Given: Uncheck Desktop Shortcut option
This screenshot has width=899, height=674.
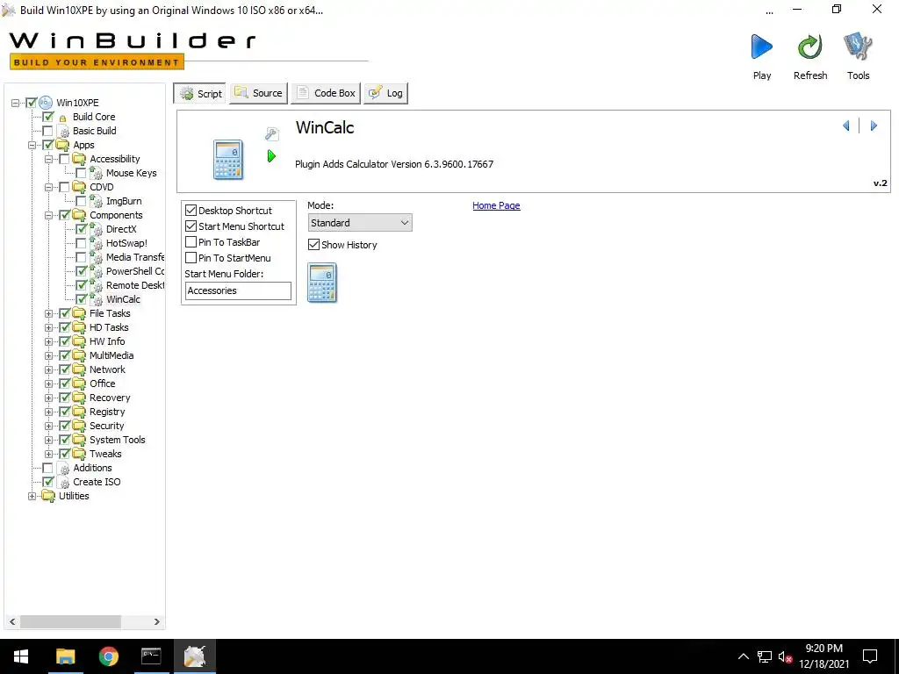Looking at the screenshot, I should pos(191,211).
